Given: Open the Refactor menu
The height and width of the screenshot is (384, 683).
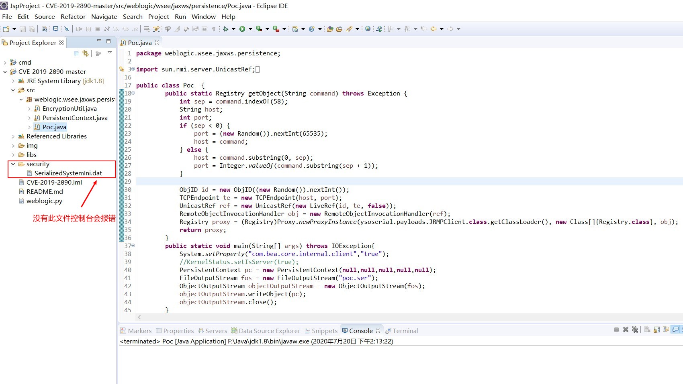Looking at the screenshot, I should 73,16.
